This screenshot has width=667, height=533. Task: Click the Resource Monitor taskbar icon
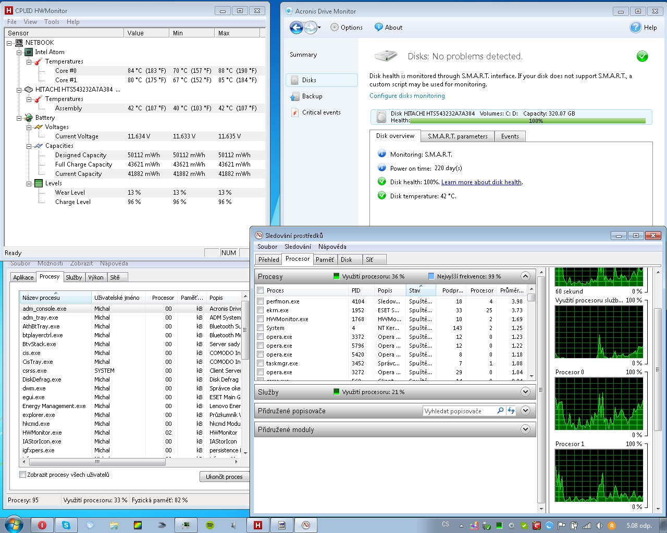tap(306, 525)
